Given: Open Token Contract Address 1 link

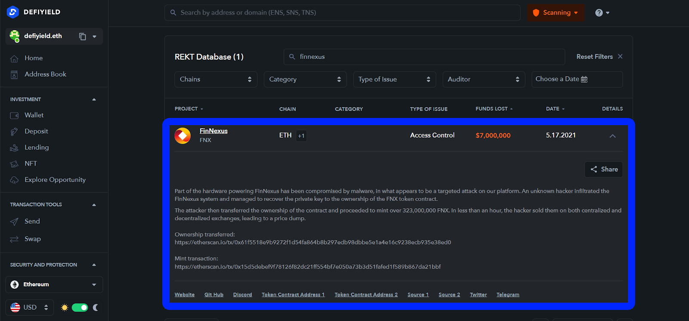Looking at the screenshot, I should pos(293,295).
